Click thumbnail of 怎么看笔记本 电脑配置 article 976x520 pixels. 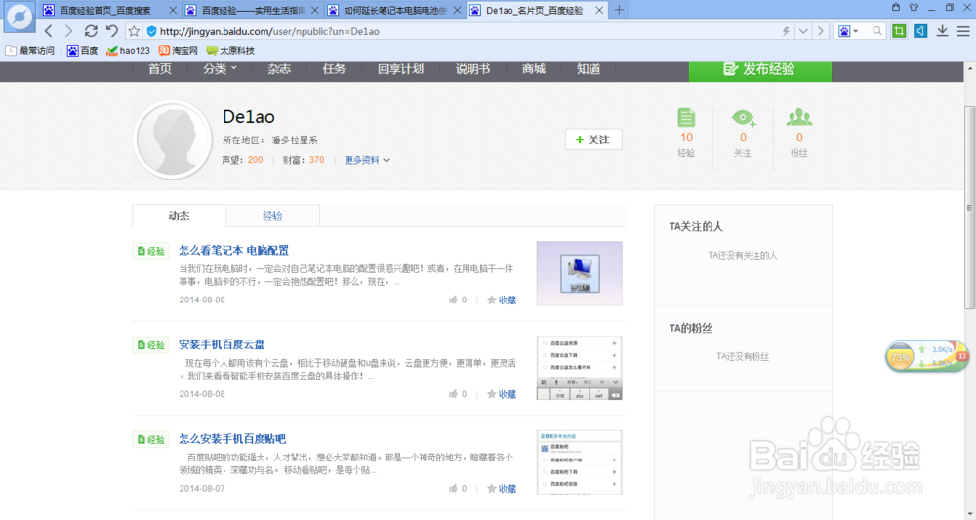[x=580, y=273]
